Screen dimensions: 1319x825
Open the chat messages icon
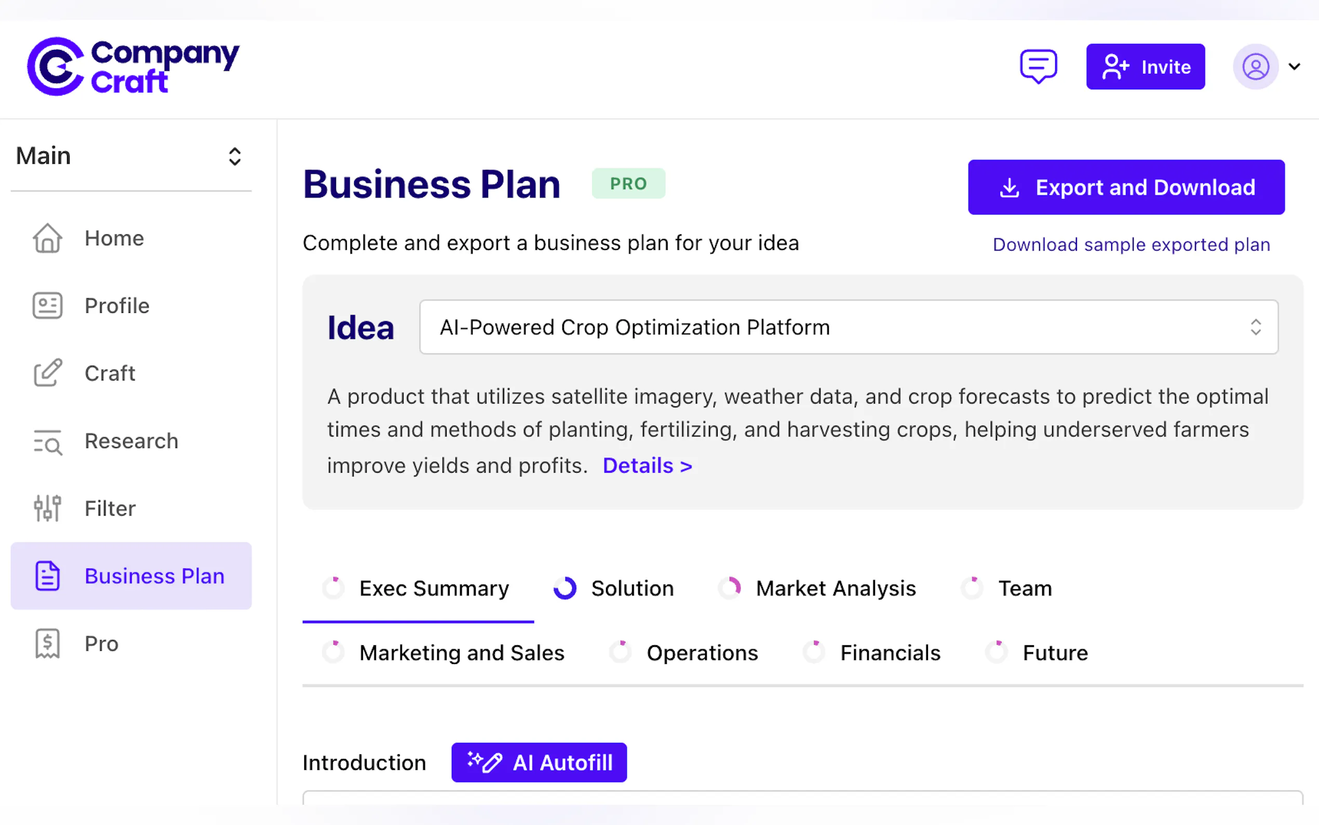pyautogui.click(x=1038, y=66)
